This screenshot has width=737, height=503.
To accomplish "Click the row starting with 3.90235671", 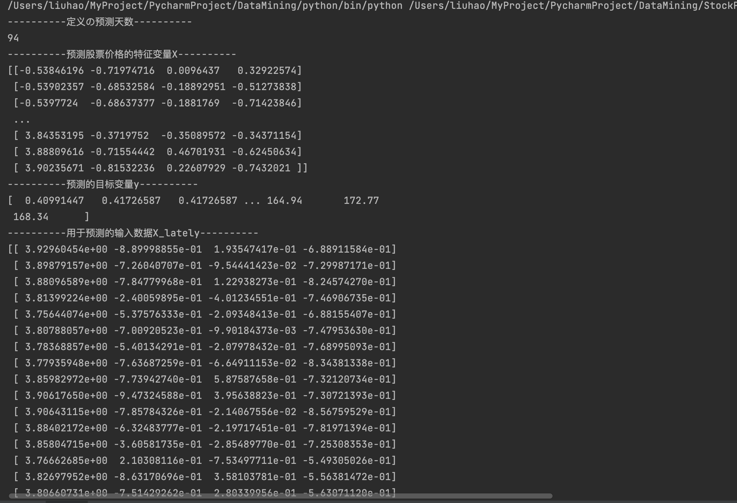I will point(161,168).
